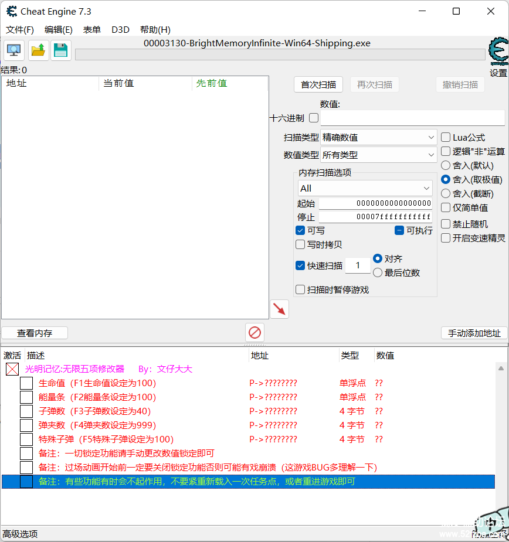Image resolution: width=509 pixels, height=542 pixels.
Task: Click the Cheat Engine title bar icon
Action: pos(12,11)
